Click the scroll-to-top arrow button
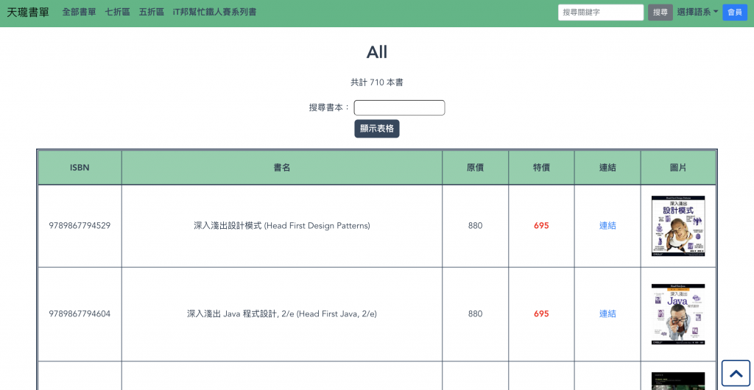 pos(736,373)
